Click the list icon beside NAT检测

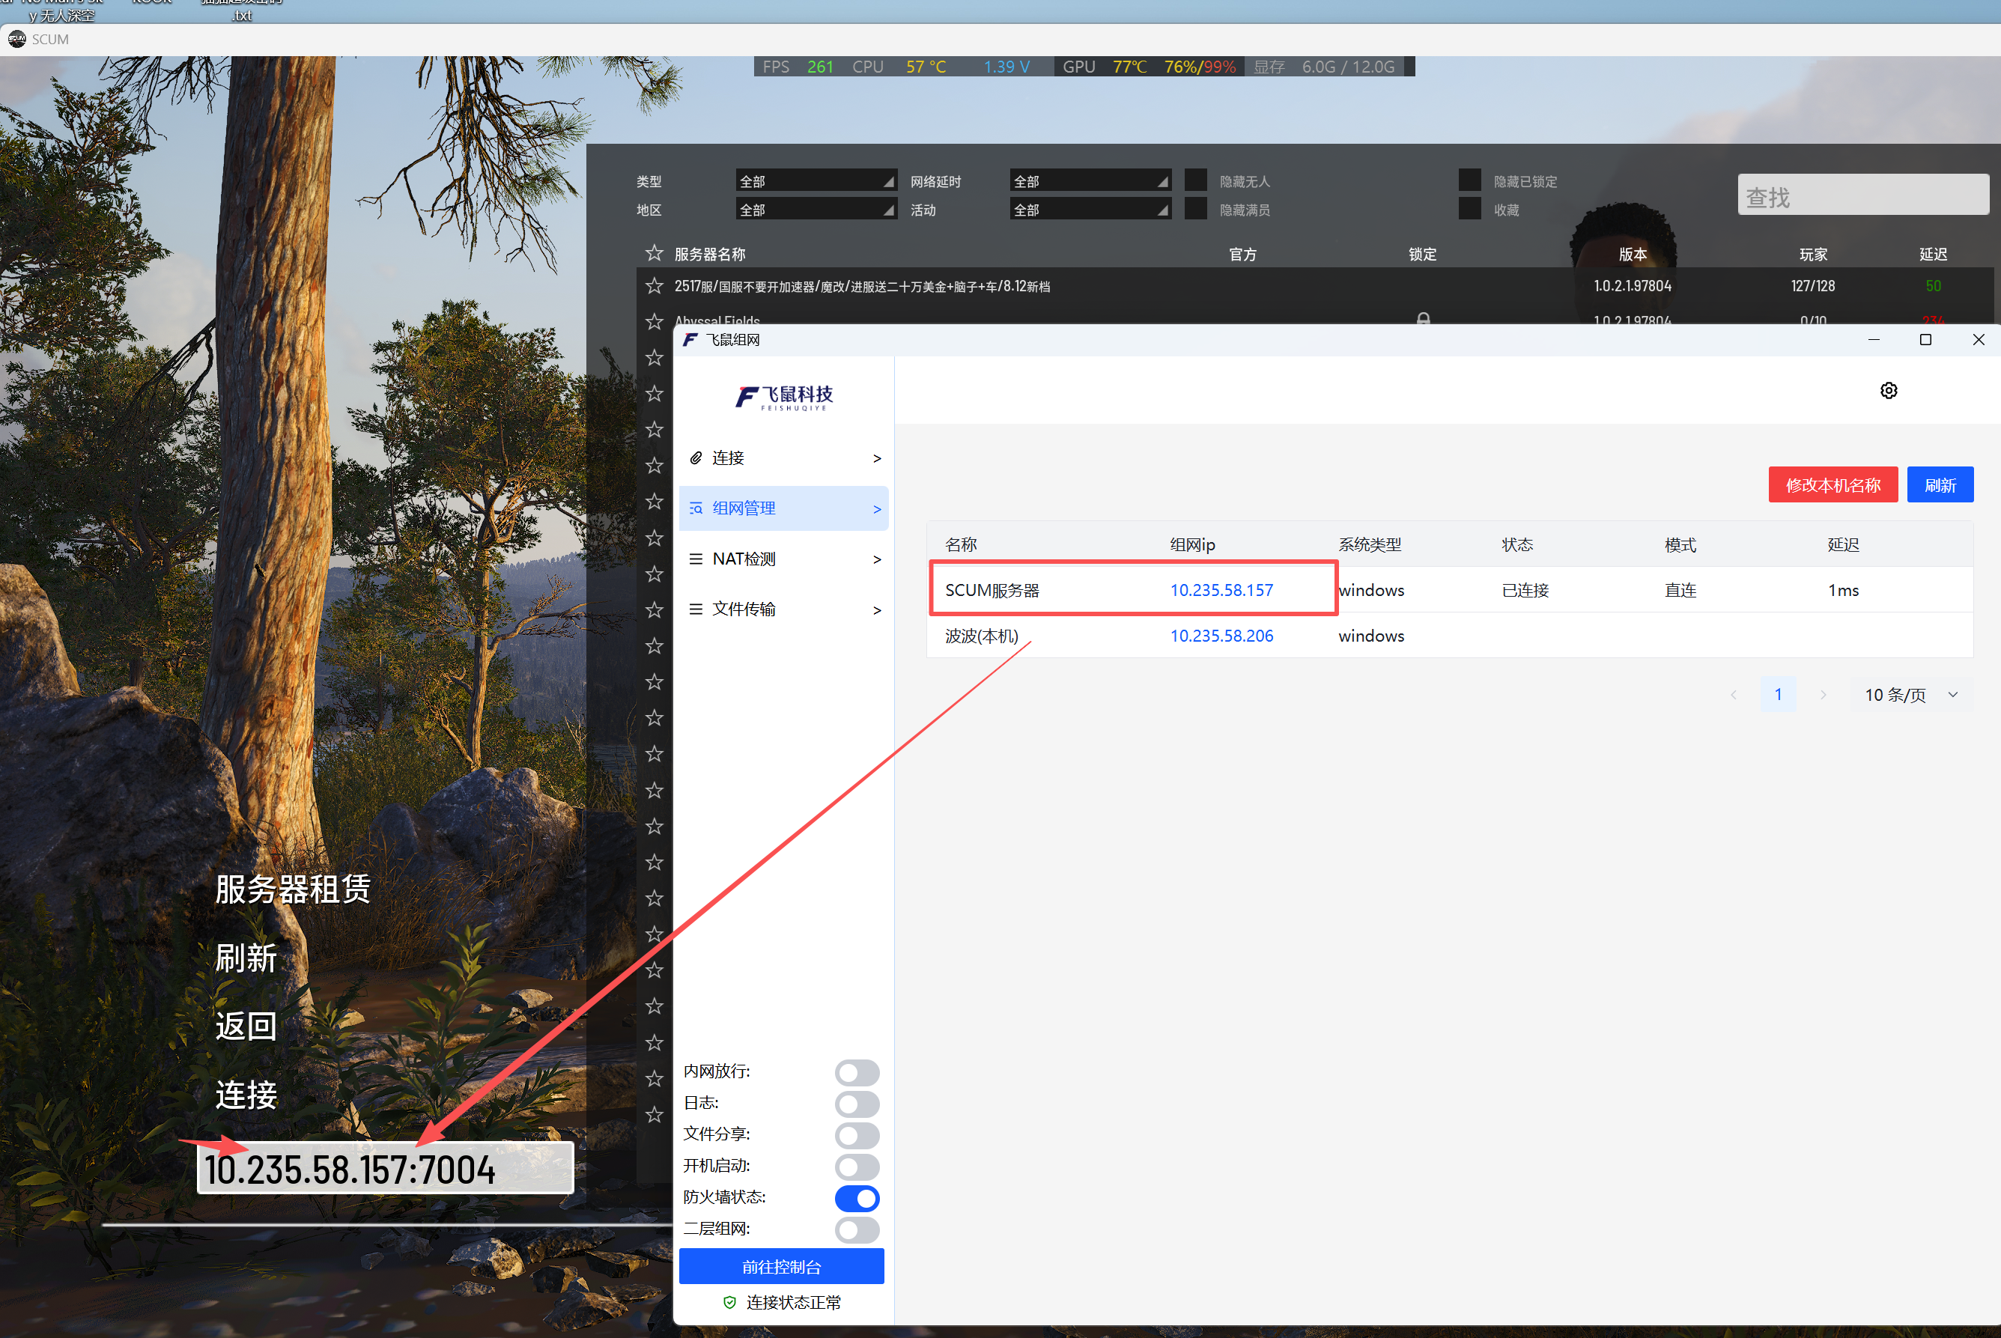tap(696, 559)
